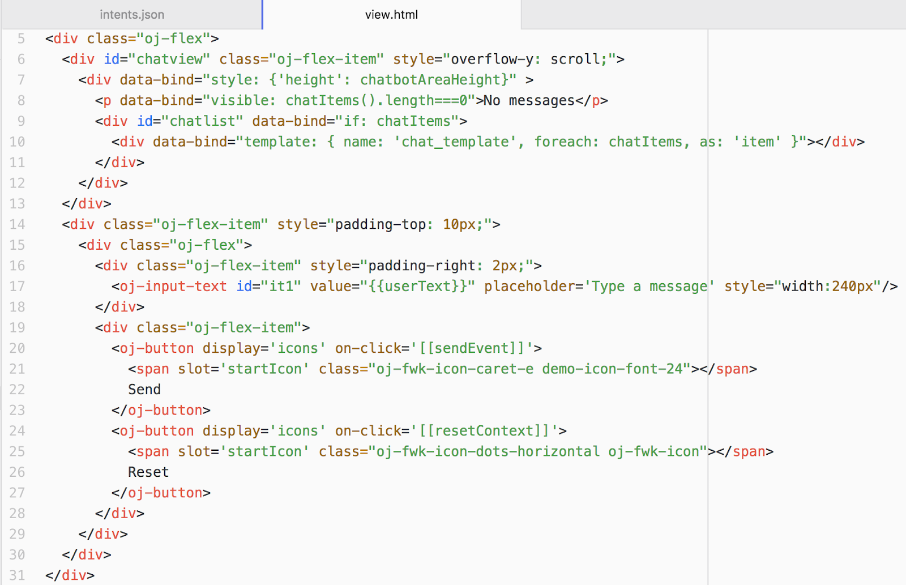The width and height of the screenshot is (906, 585).
Task: Switch to the intents.json tab
Action: click(131, 14)
